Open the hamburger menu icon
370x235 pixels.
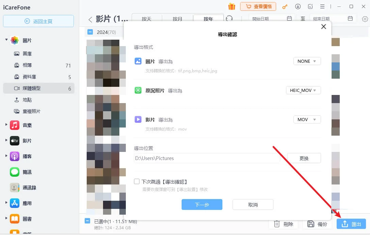(x=322, y=6)
